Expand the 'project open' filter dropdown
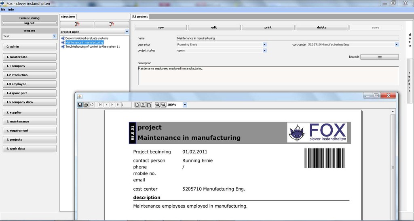This screenshot has width=414, height=221. (127, 32)
